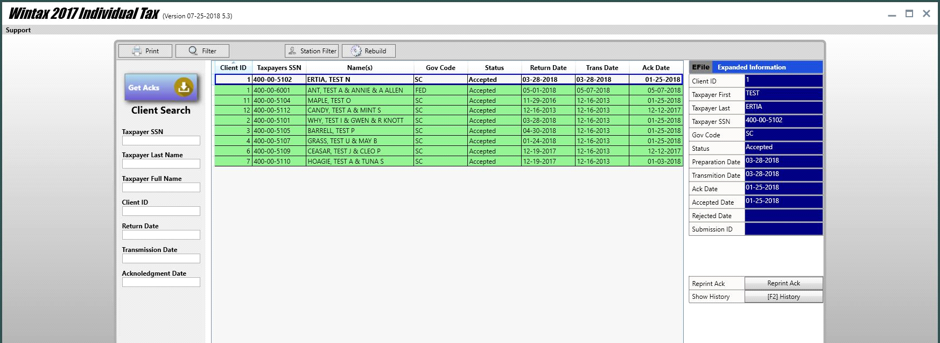The image size is (940, 343).
Task: Select the MAPLE, TEST O row
Action: tap(448, 101)
